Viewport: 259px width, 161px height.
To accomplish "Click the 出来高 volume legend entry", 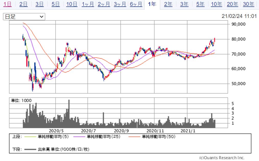I will click(x=64, y=149).
